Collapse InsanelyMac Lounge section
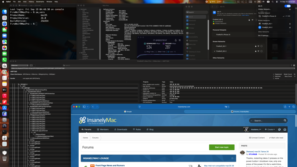 [x=233, y=158]
